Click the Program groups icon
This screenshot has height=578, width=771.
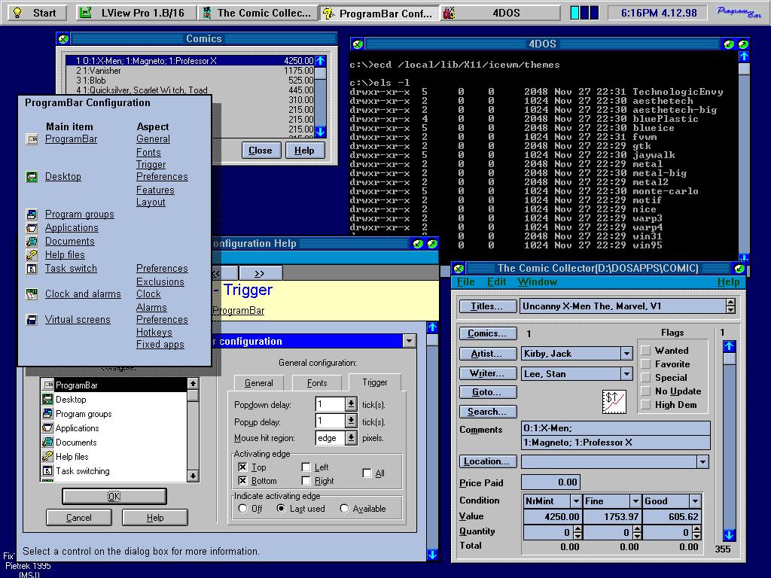pyautogui.click(x=32, y=214)
